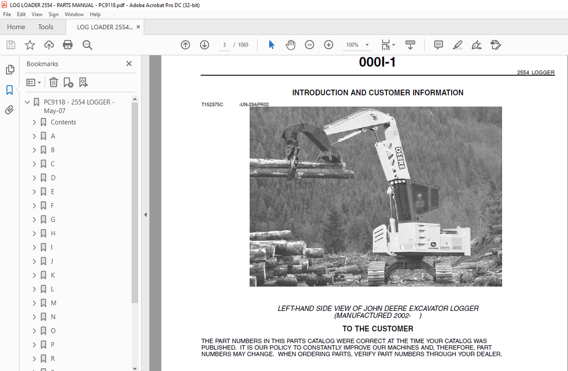
Task: Open the Add Sticky Note comment tool
Action: coord(438,44)
